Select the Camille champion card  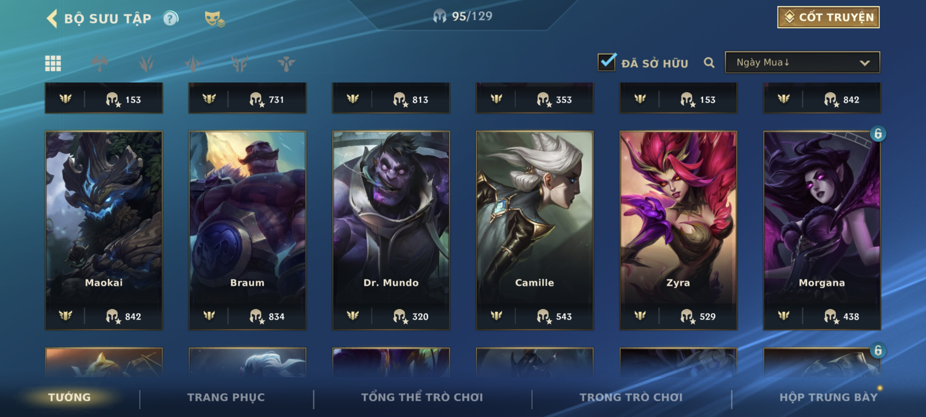point(534,230)
